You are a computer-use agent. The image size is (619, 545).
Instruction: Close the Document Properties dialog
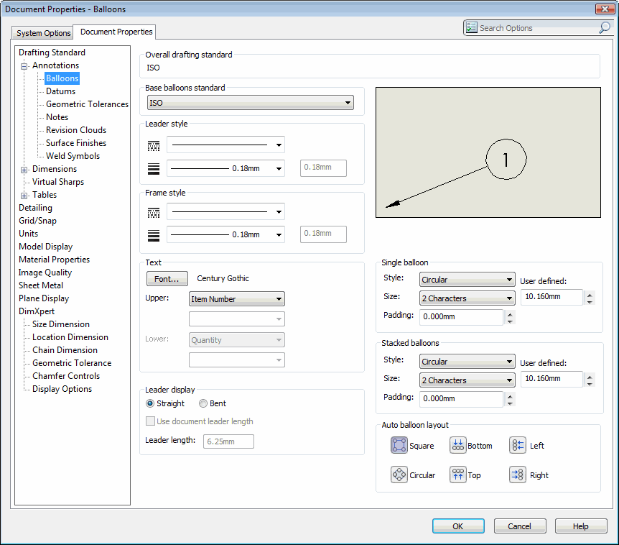[x=605, y=9]
